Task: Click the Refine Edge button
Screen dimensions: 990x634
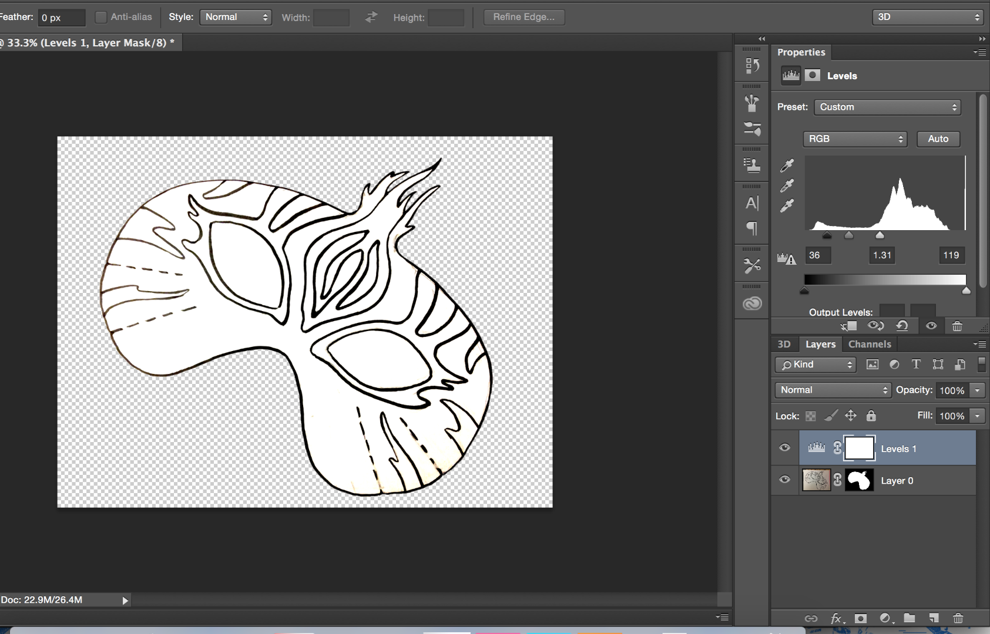Action: coord(523,16)
